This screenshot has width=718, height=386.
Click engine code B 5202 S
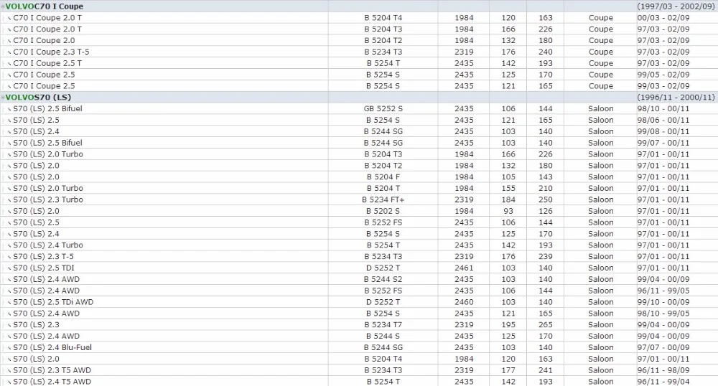pos(383,211)
